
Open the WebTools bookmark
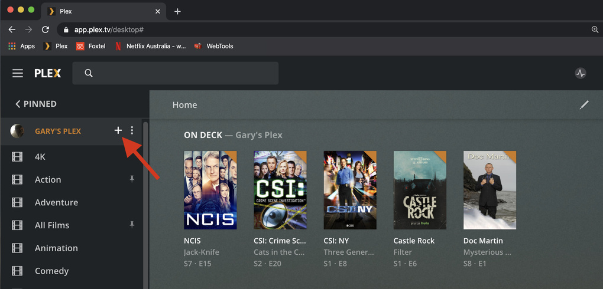click(213, 46)
